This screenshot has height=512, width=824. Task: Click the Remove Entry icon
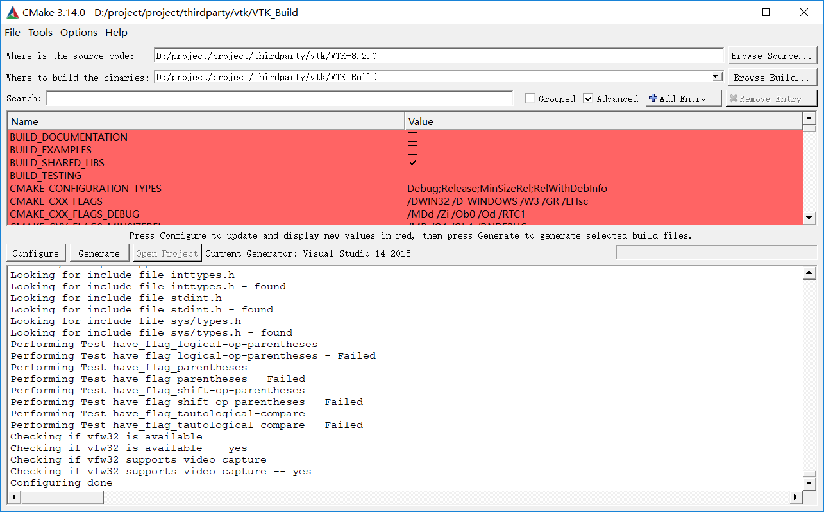coord(735,98)
